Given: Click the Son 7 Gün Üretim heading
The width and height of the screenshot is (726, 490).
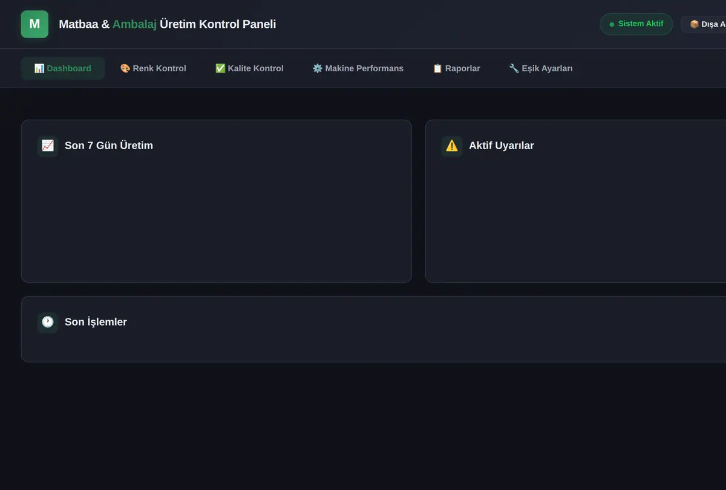Looking at the screenshot, I should pyautogui.click(x=109, y=146).
